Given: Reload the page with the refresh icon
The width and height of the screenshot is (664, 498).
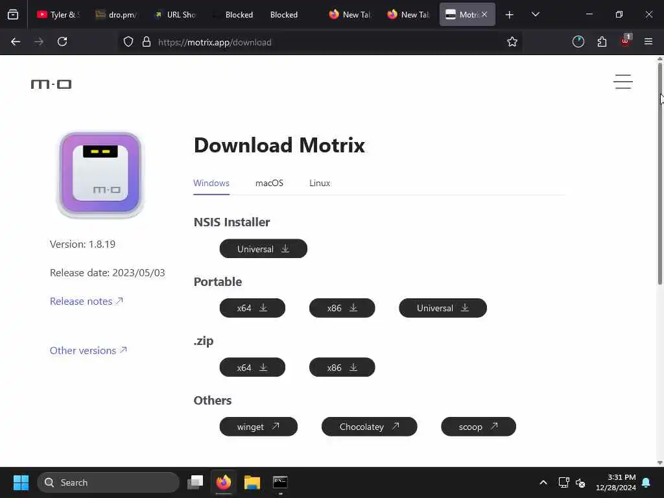Looking at the screenshot, I should click(62, 42).
